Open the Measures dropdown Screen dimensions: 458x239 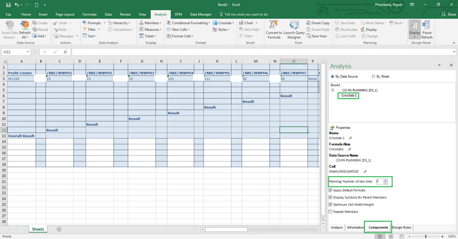150,29
